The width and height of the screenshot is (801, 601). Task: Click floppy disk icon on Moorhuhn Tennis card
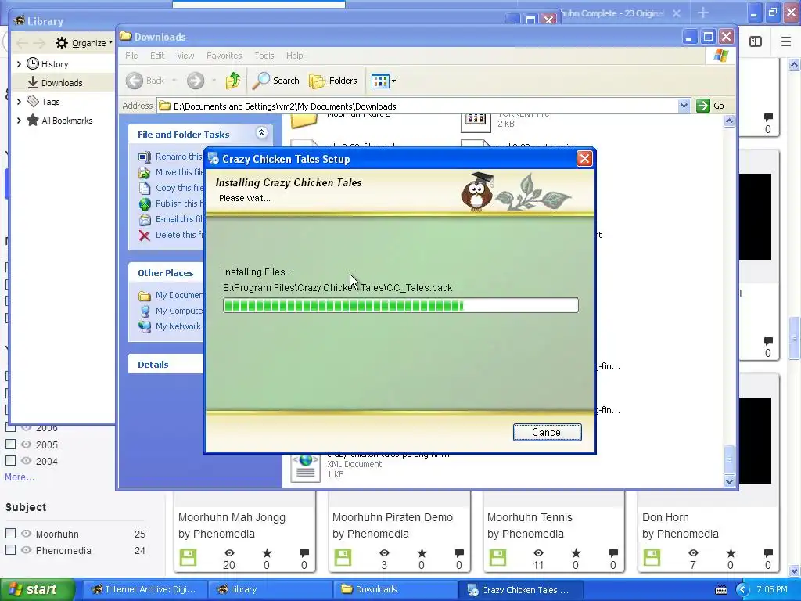pyautogui.click(x=497, y=557)
